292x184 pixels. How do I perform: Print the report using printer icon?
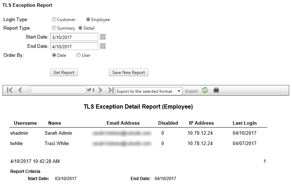pos(216,90)
